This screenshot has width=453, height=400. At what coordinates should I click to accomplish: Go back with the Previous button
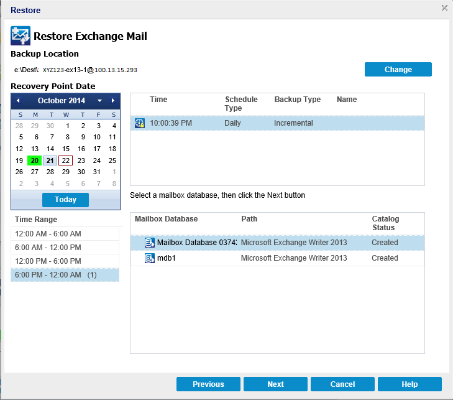pos(208,384)
